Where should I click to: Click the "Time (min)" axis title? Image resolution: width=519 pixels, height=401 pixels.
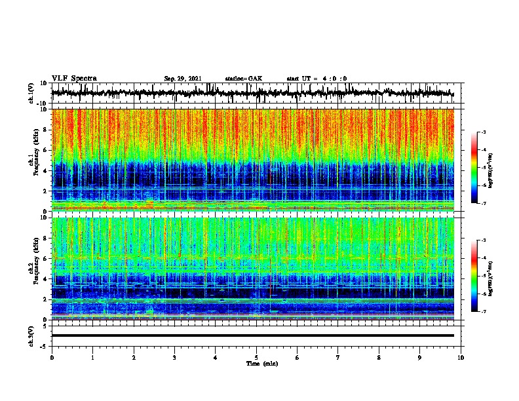pos(262,364)
